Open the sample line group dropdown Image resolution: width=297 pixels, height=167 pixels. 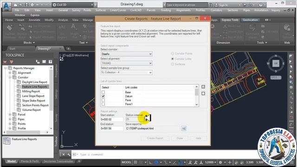127,72
